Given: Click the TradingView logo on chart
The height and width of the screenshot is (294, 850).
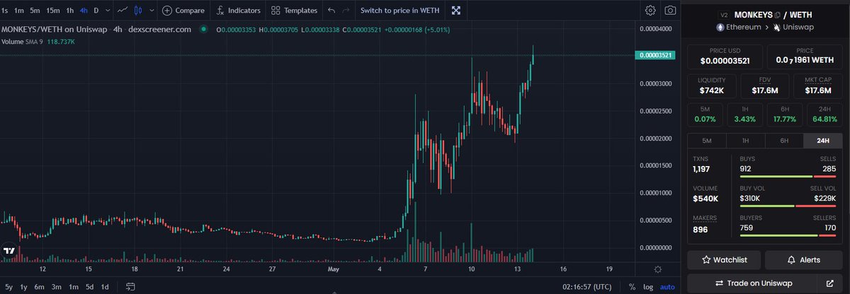Looking at the screenshot, I should point(9,252).
